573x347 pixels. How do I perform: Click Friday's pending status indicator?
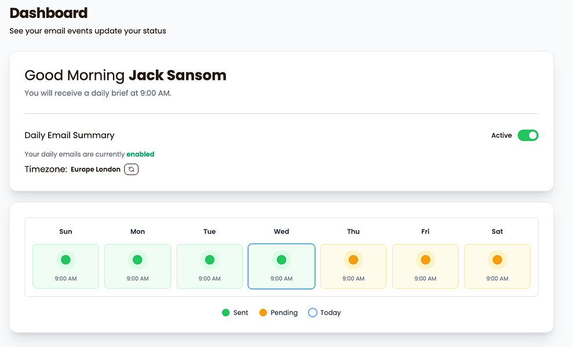[425, 260]
